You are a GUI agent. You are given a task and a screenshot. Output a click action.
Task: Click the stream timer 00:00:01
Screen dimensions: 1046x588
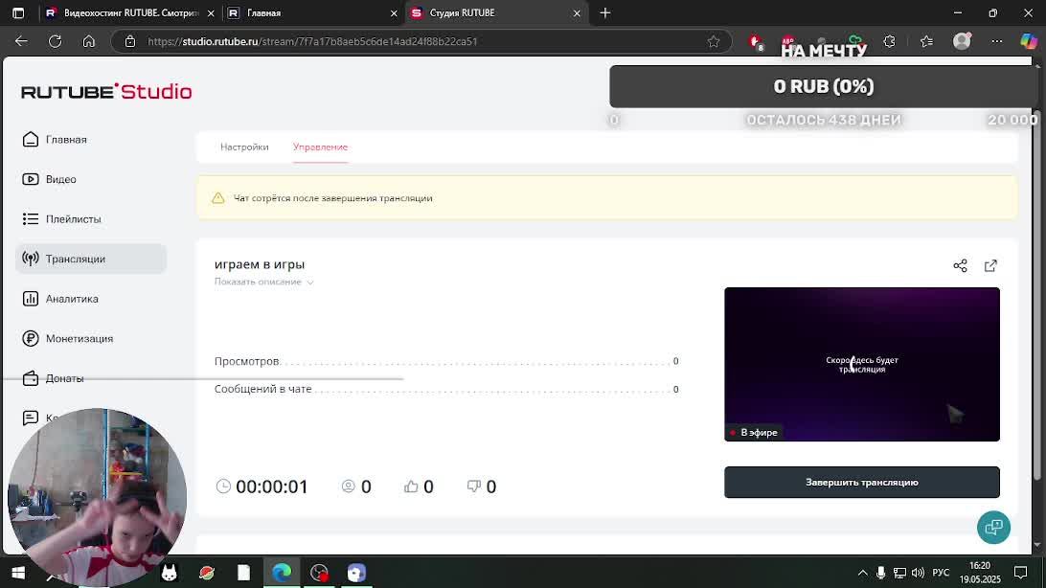[x=262, y=486]
